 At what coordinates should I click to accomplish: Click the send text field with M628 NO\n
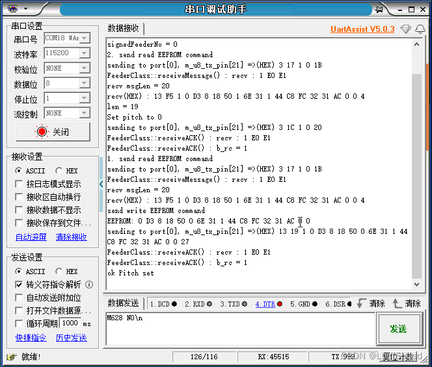pos(241,329)
